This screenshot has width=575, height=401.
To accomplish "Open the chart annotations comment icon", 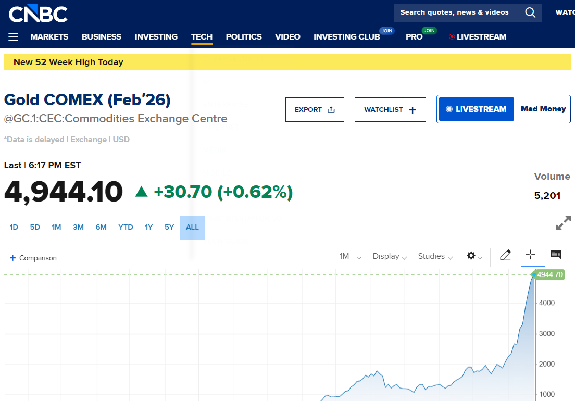I will 556,254.
